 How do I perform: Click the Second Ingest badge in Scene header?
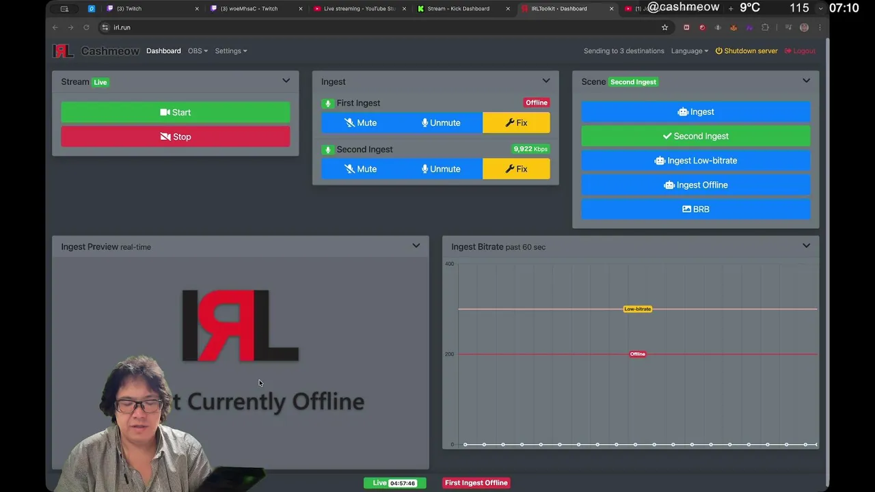[633, 82]
